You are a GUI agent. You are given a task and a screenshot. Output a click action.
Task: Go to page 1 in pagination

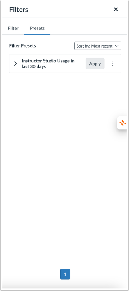pos(65,274)
